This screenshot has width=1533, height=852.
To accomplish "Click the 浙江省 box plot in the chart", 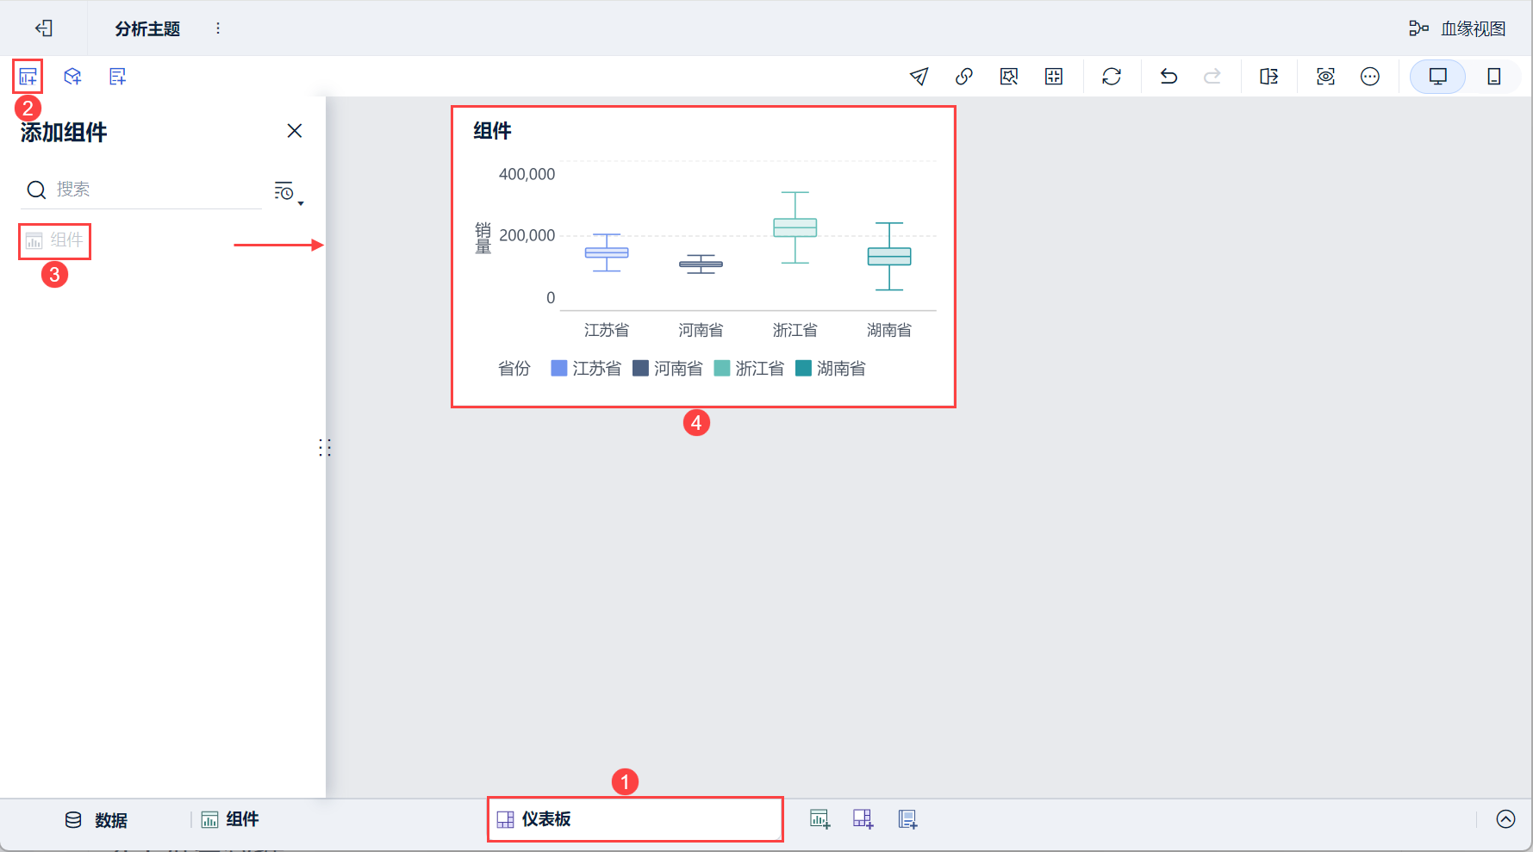I will [795, 227].
